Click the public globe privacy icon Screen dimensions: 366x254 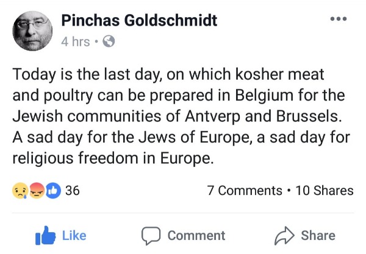point(109,41)
